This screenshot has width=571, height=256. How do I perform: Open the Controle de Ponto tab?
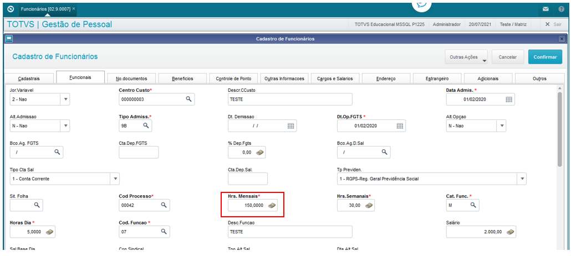click(233, 79)
